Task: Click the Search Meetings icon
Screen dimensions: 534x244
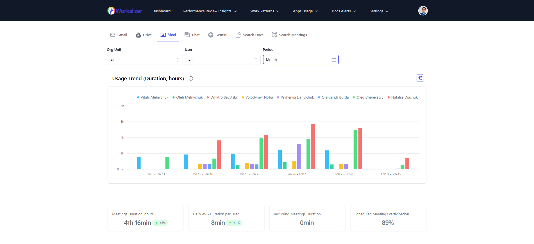Action: 274,35
